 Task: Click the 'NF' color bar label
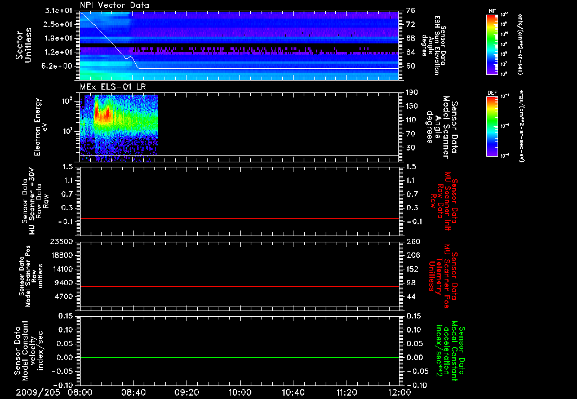pos(492,11)
